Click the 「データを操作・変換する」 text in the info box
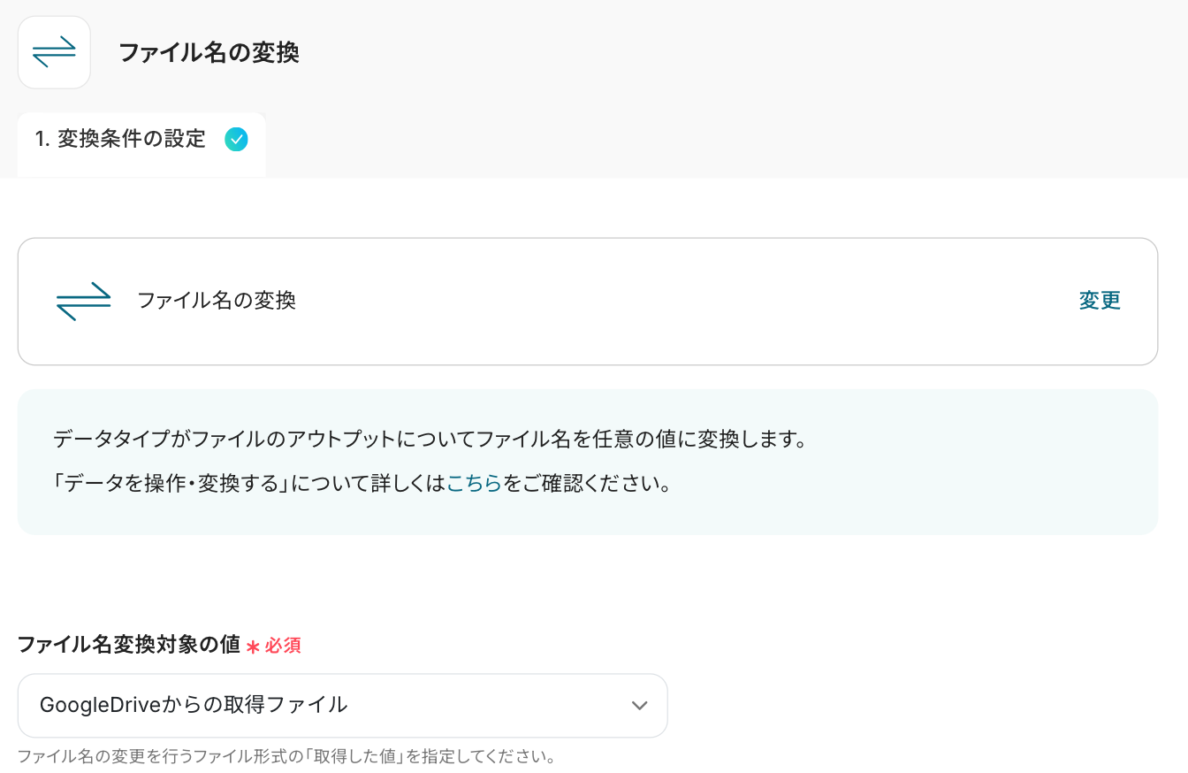 176,484
